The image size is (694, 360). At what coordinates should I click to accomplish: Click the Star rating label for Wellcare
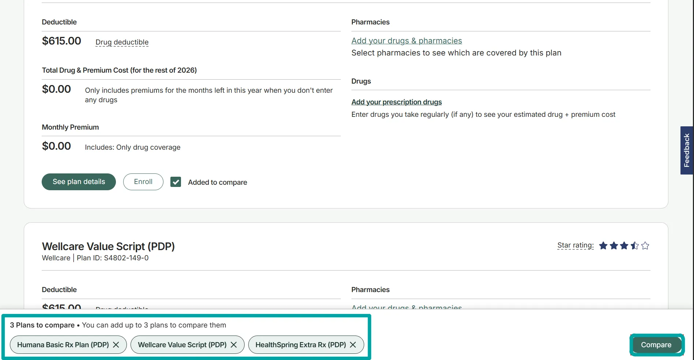click(575, 245)
